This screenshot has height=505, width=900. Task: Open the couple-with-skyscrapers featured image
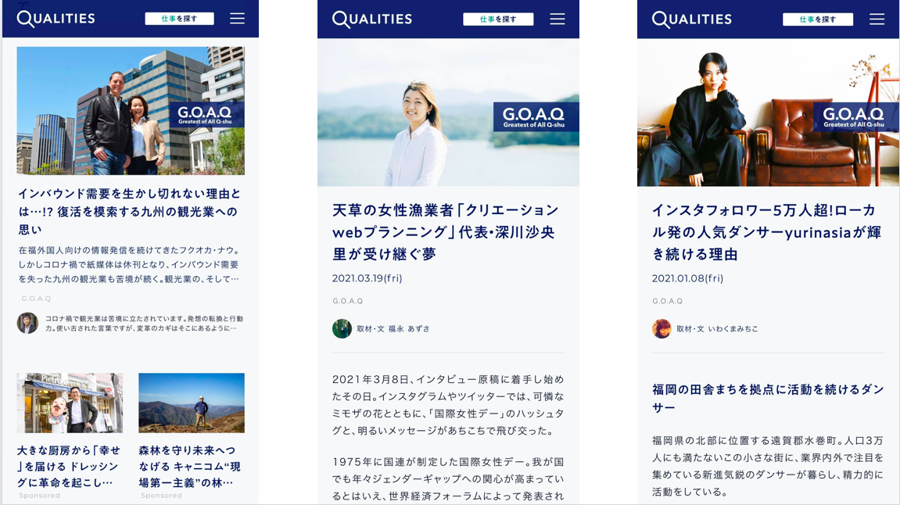point(131,110)
